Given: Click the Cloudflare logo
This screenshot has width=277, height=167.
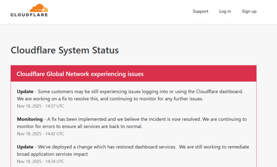Looking at the screenshot, I should [29, 10].
